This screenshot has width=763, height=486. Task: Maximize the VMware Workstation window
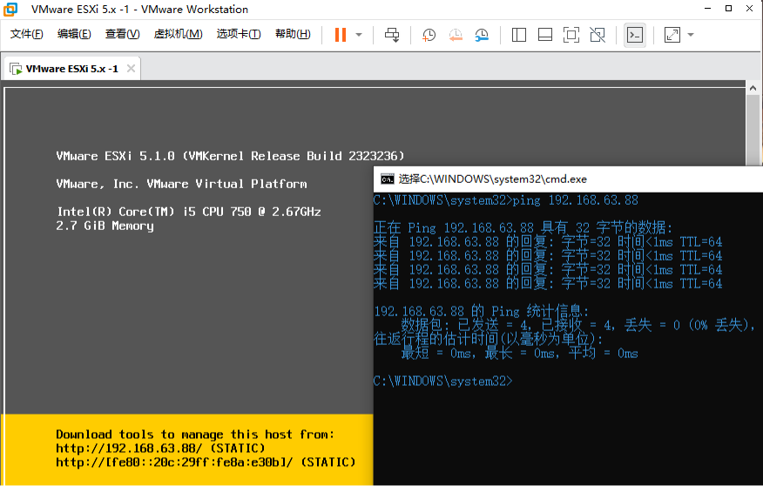click(728, 8)
